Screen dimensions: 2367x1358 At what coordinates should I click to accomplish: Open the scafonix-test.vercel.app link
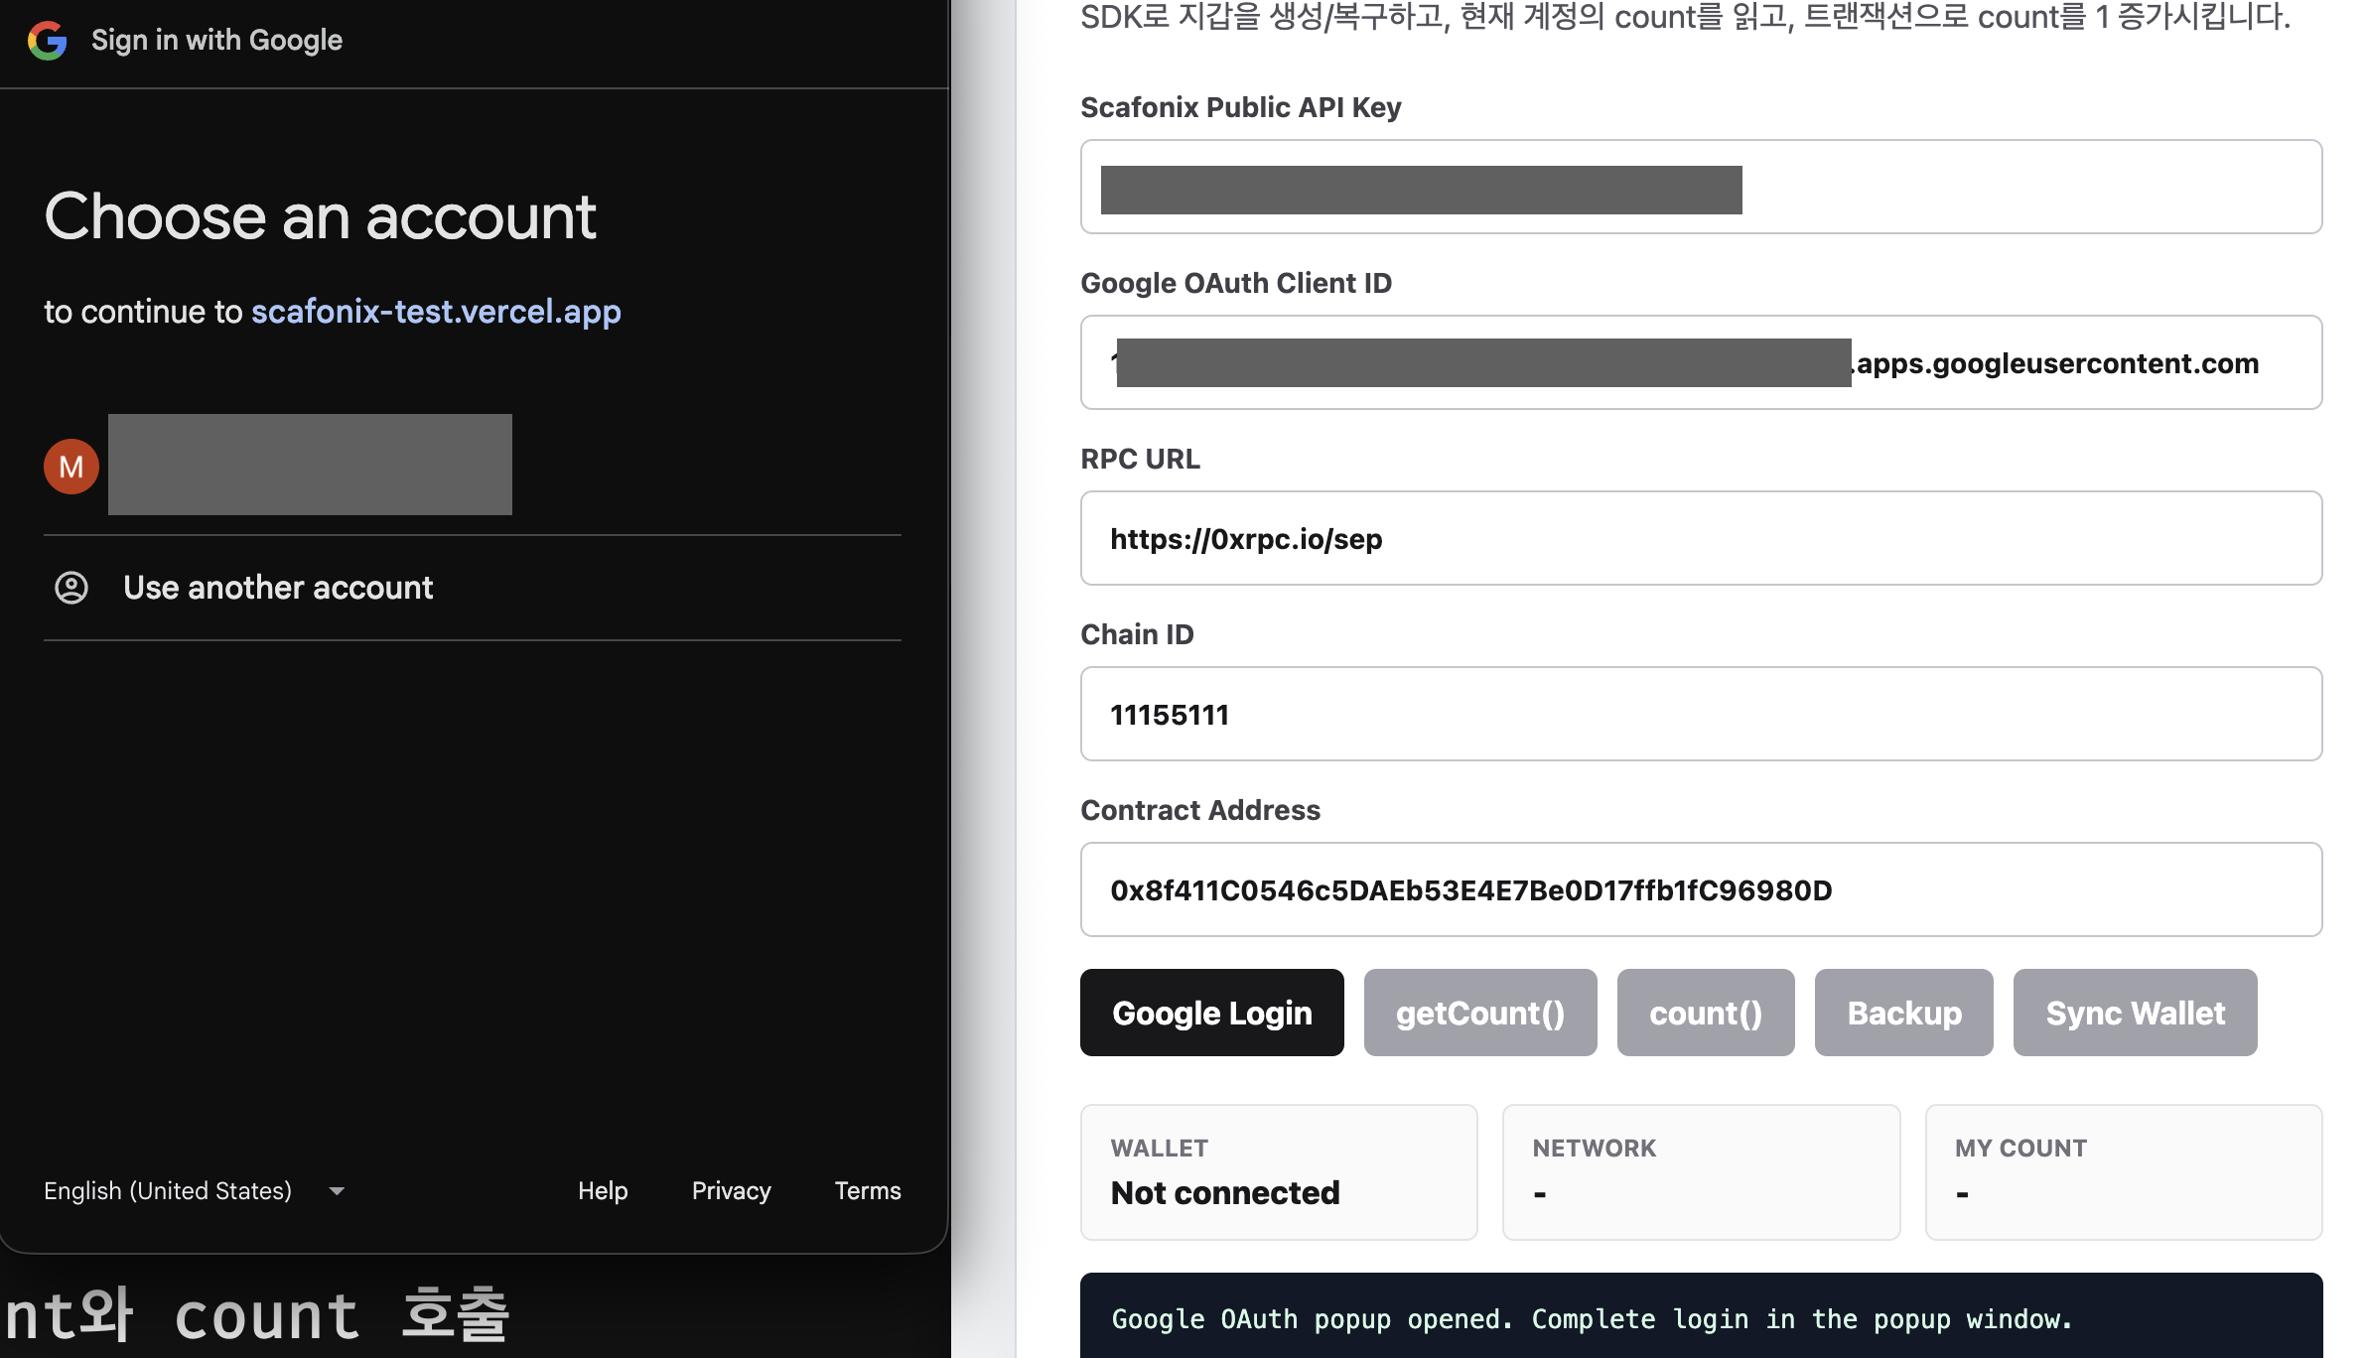[x=436, y=312]
